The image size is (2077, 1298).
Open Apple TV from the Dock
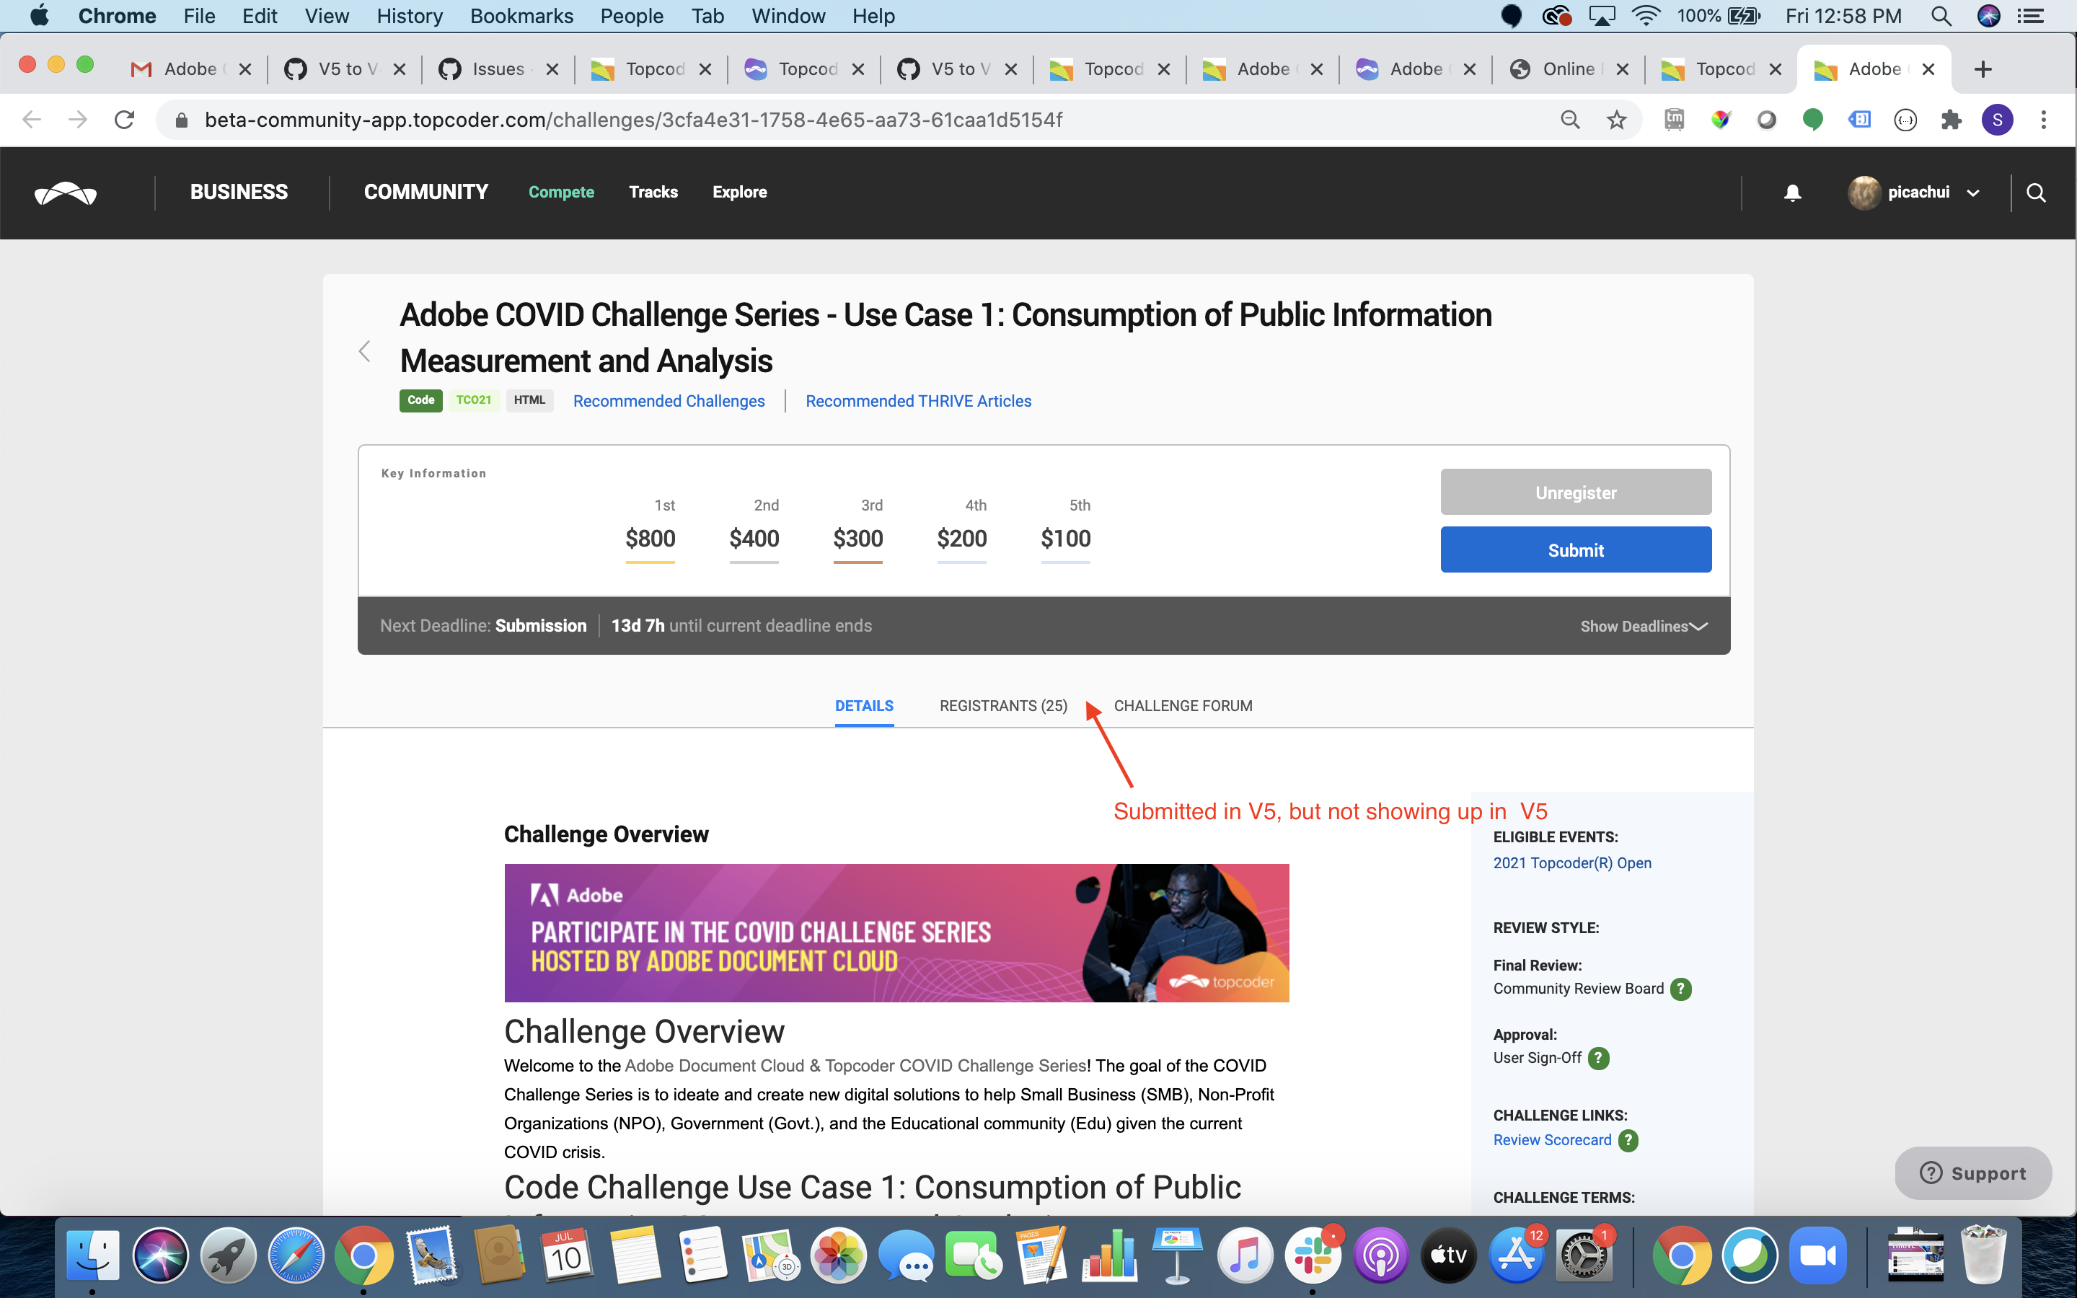1449,1255
